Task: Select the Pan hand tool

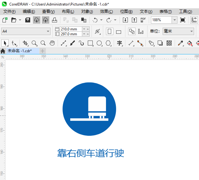Action: pos(52,43)
